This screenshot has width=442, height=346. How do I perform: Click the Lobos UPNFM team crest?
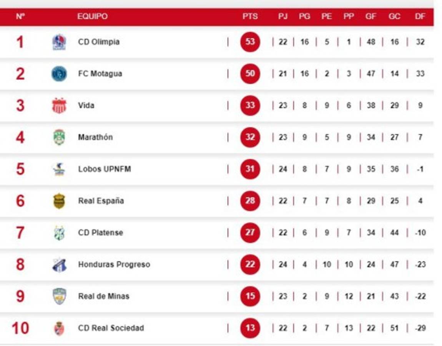pos(59,169)
